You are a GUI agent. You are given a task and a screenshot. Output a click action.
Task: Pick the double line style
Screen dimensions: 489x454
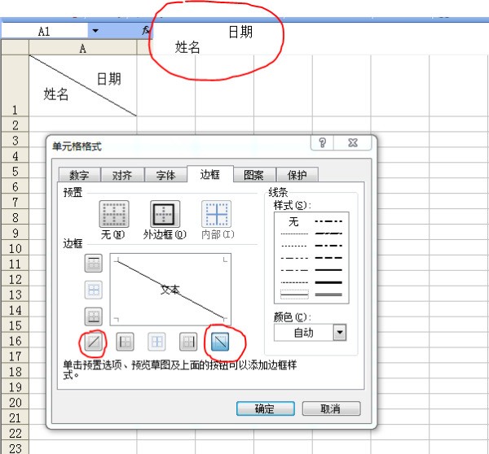click(x=329, y=294)
